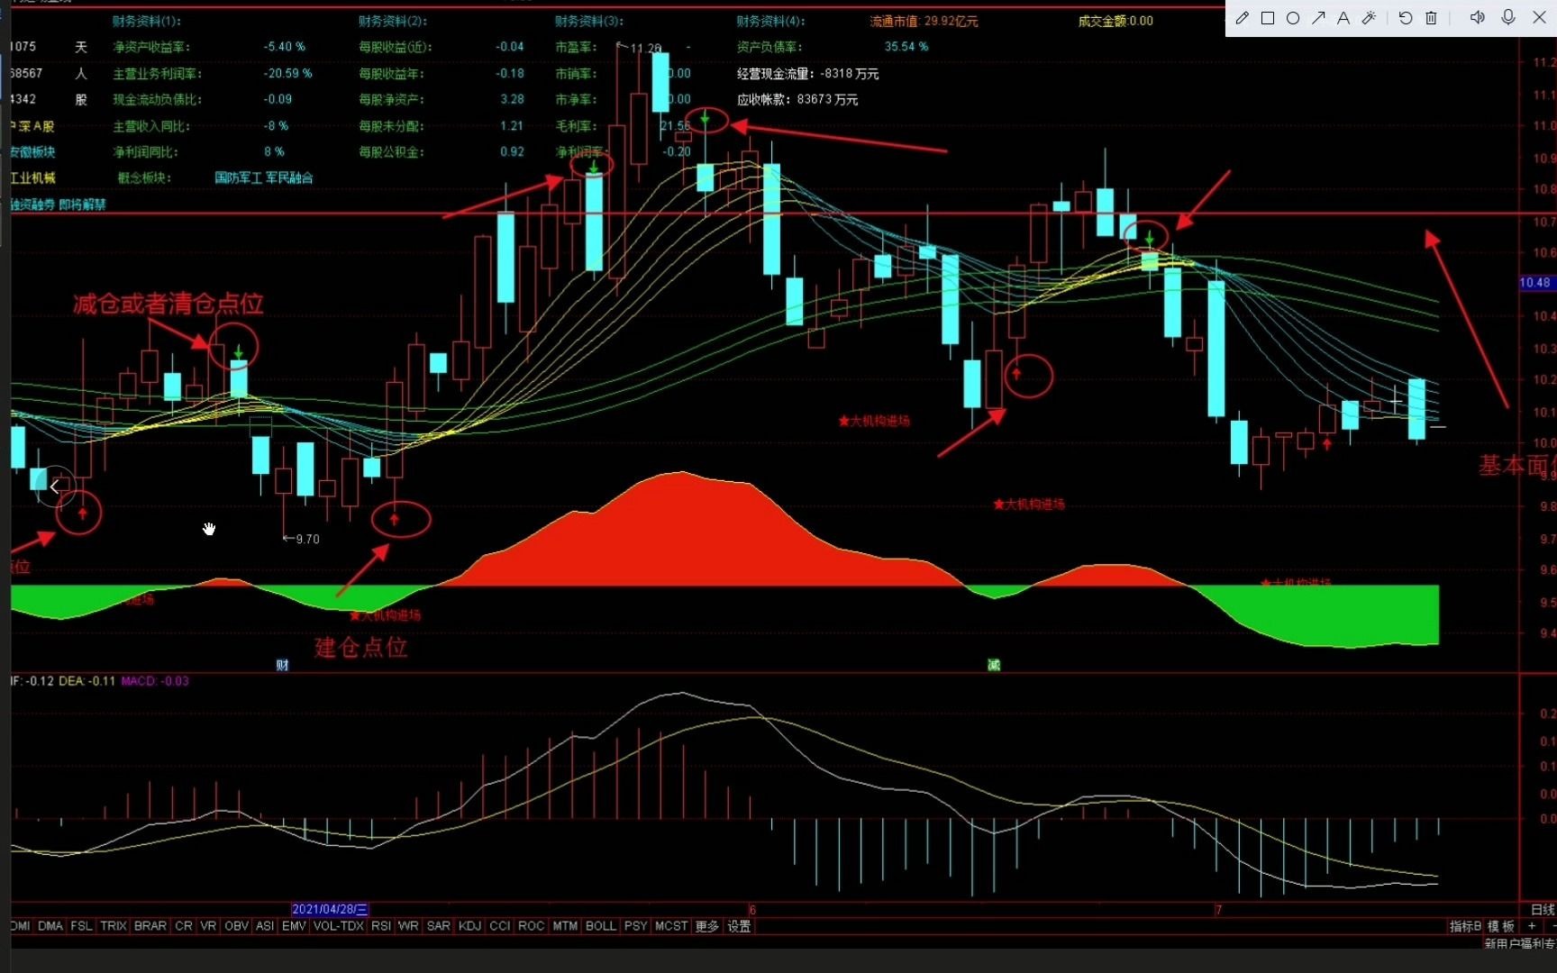The height and width of the screenshot is (973, 1557).
Task: Switch indicator to CCI tab
Action: [500, 925]
